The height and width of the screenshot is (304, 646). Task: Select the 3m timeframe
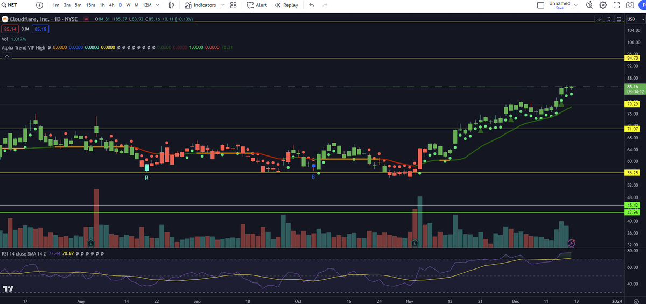[67, 5]
